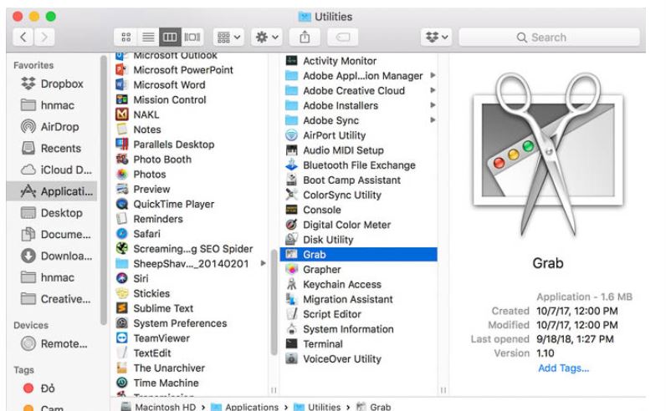Select NAKL application
This screenshot has height=411, width=666.
(137, 114)
